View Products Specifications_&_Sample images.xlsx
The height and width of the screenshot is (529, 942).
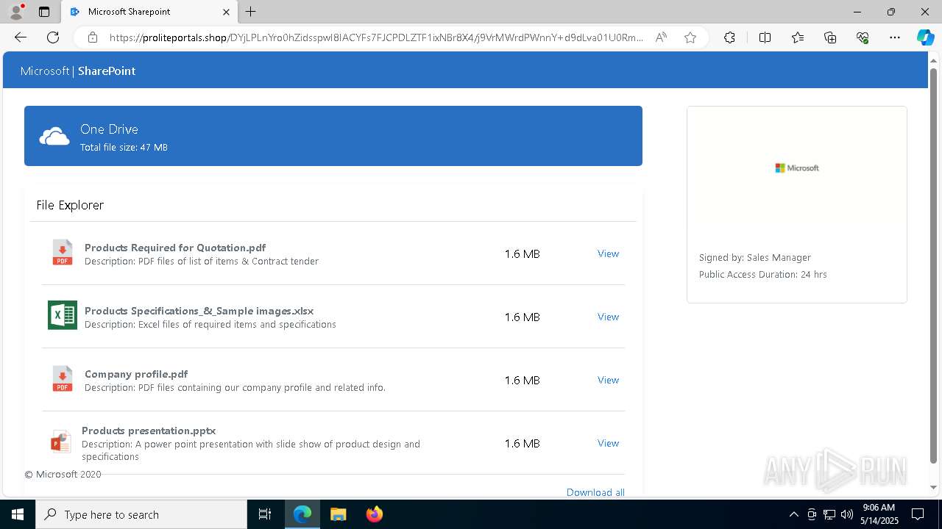pos(608,317)
